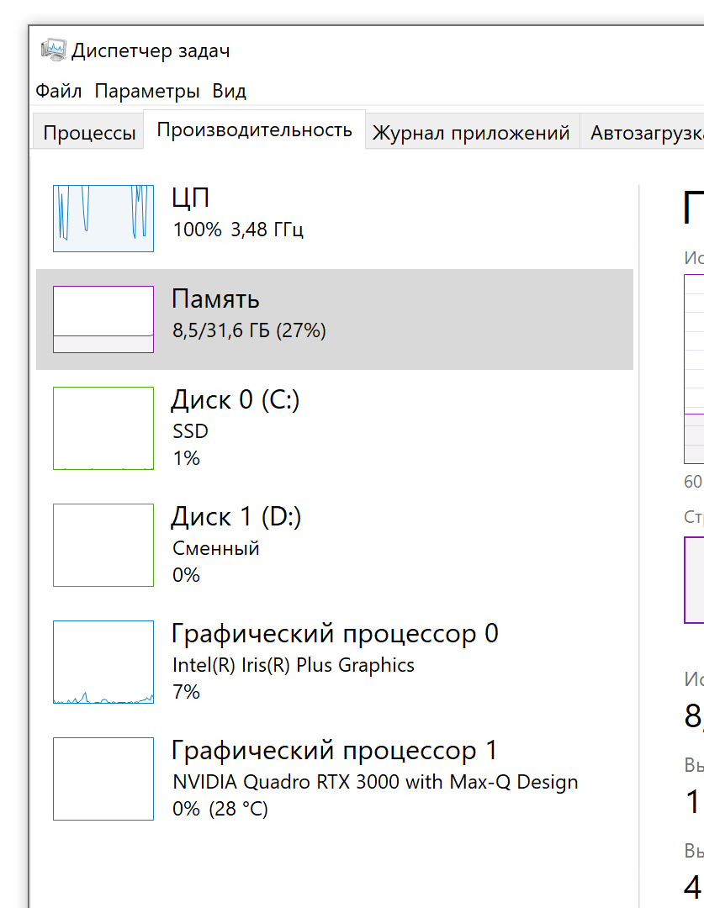Click the Диск 1 (D:) mini graph
The height and width of the screenshot is (908, 704).
[103, 545]
